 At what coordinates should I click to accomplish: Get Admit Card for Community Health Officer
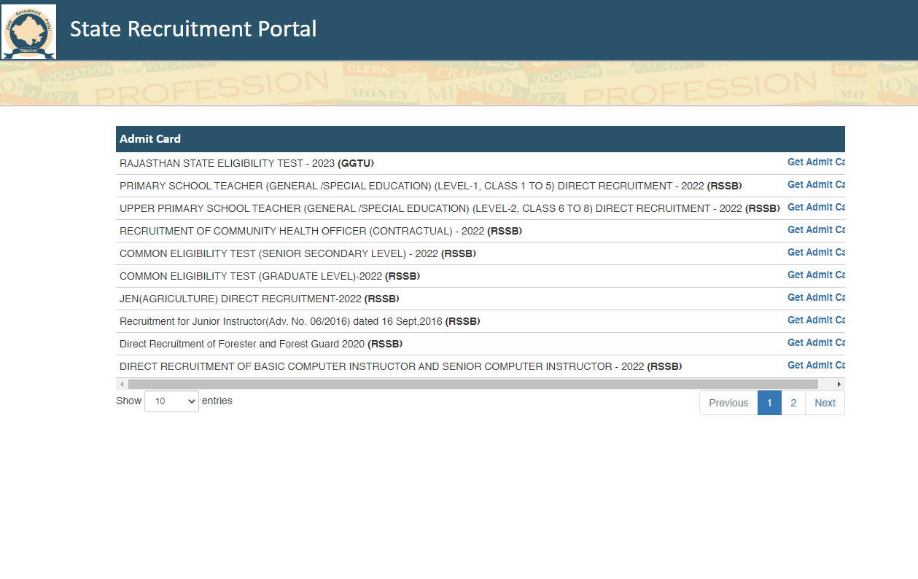815,230
